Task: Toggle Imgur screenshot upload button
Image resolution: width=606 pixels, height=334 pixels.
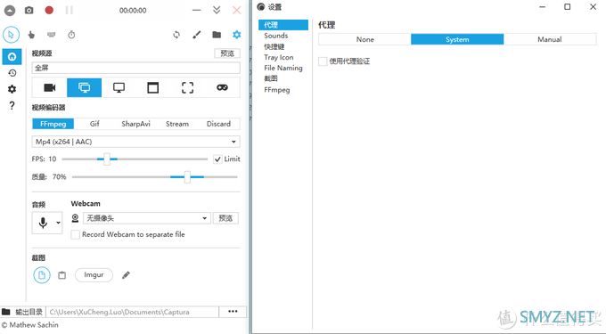Action: tap(94, 275)
